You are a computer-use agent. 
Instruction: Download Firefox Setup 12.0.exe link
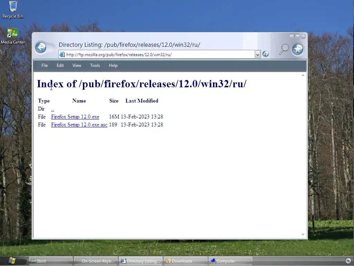75,117
